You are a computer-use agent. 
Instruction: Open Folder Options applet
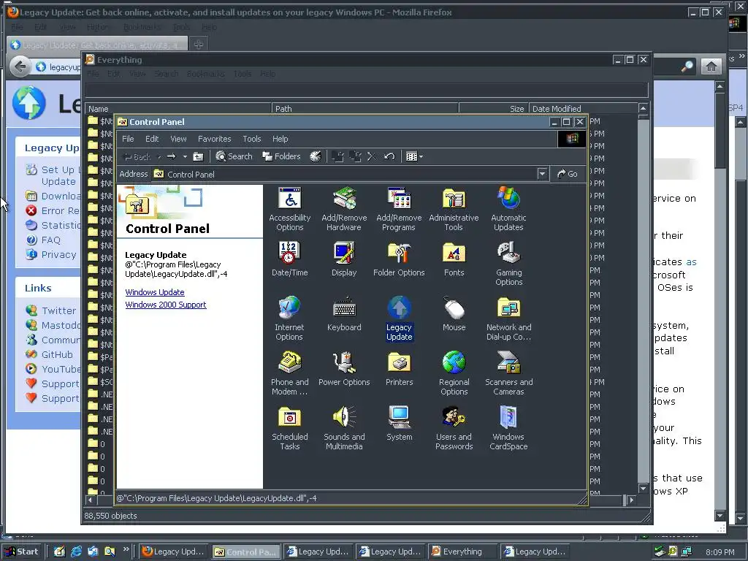pos(399,259)
